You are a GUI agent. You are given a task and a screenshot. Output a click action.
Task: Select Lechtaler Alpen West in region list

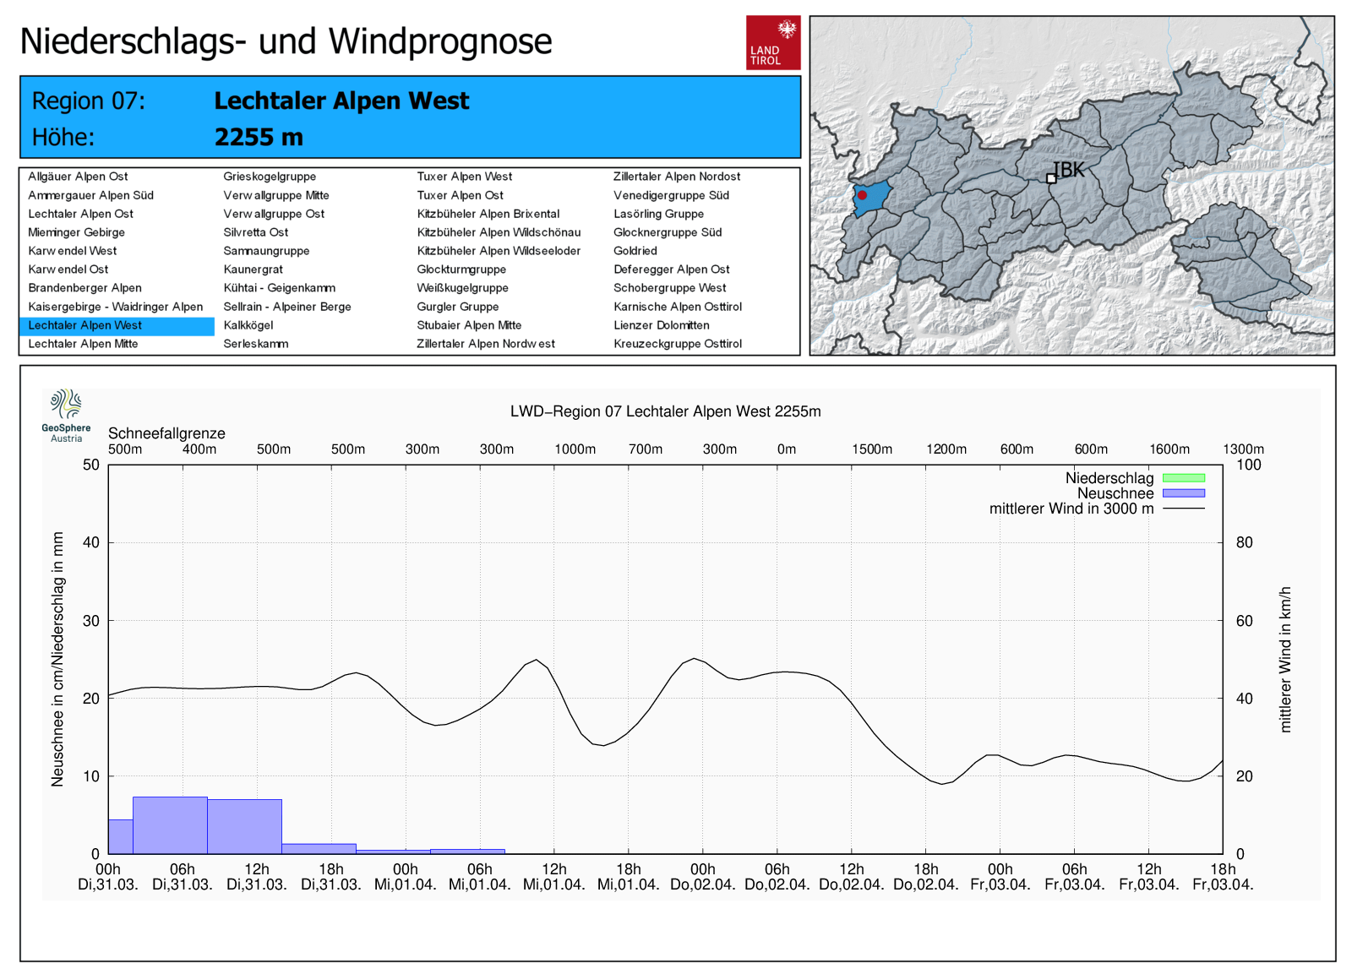[x=85, y=325]
